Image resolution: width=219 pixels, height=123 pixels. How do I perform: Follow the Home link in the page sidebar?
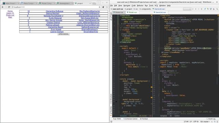10,11
